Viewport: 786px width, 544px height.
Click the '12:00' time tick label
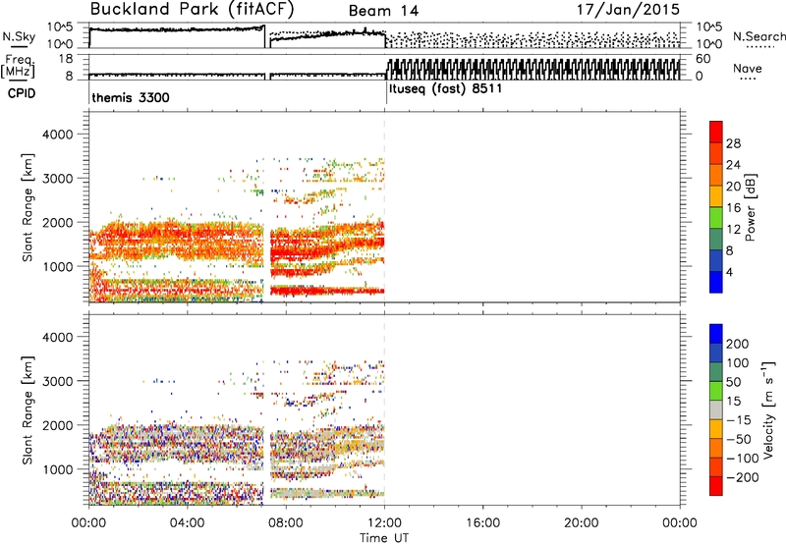point(384,523)
